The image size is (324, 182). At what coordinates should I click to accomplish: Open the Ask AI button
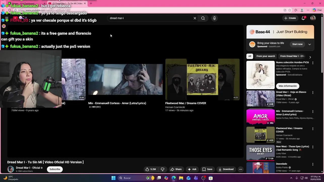tap(192, 169)
